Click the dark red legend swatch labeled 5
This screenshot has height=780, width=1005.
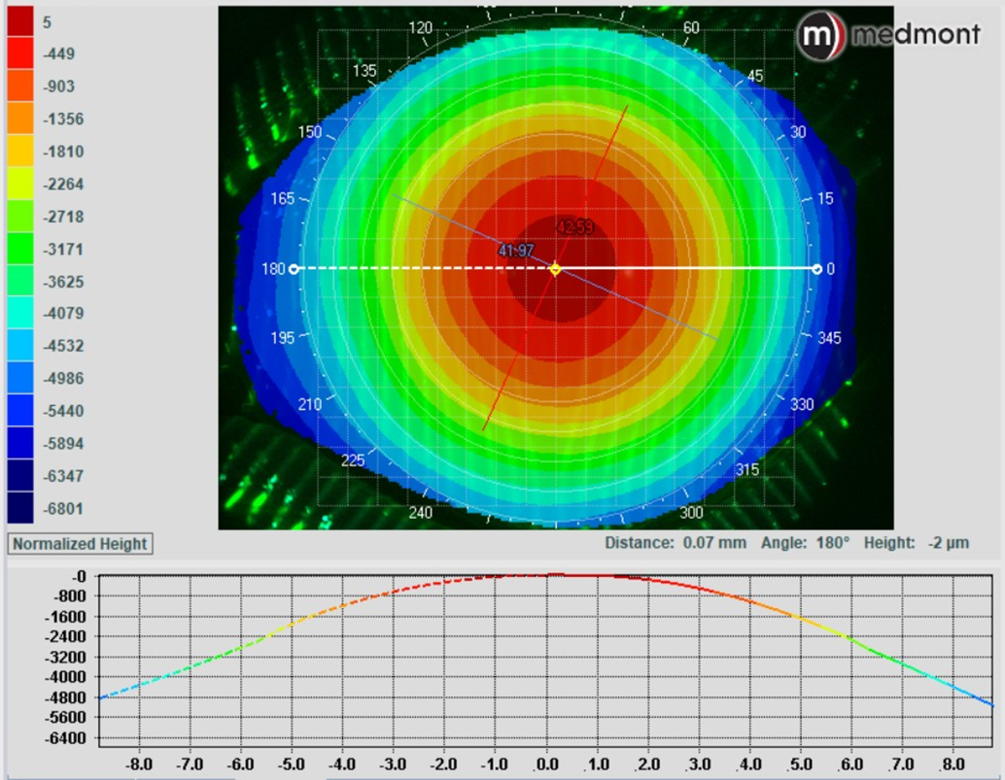tap(21, 21)
